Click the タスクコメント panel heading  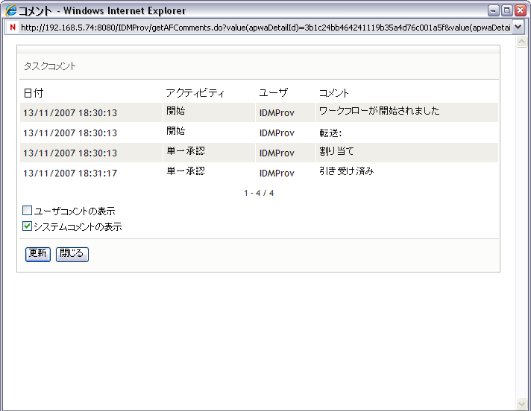[50, 66]
